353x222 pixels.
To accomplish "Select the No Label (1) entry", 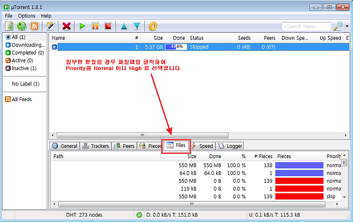I will pos(25,84).
